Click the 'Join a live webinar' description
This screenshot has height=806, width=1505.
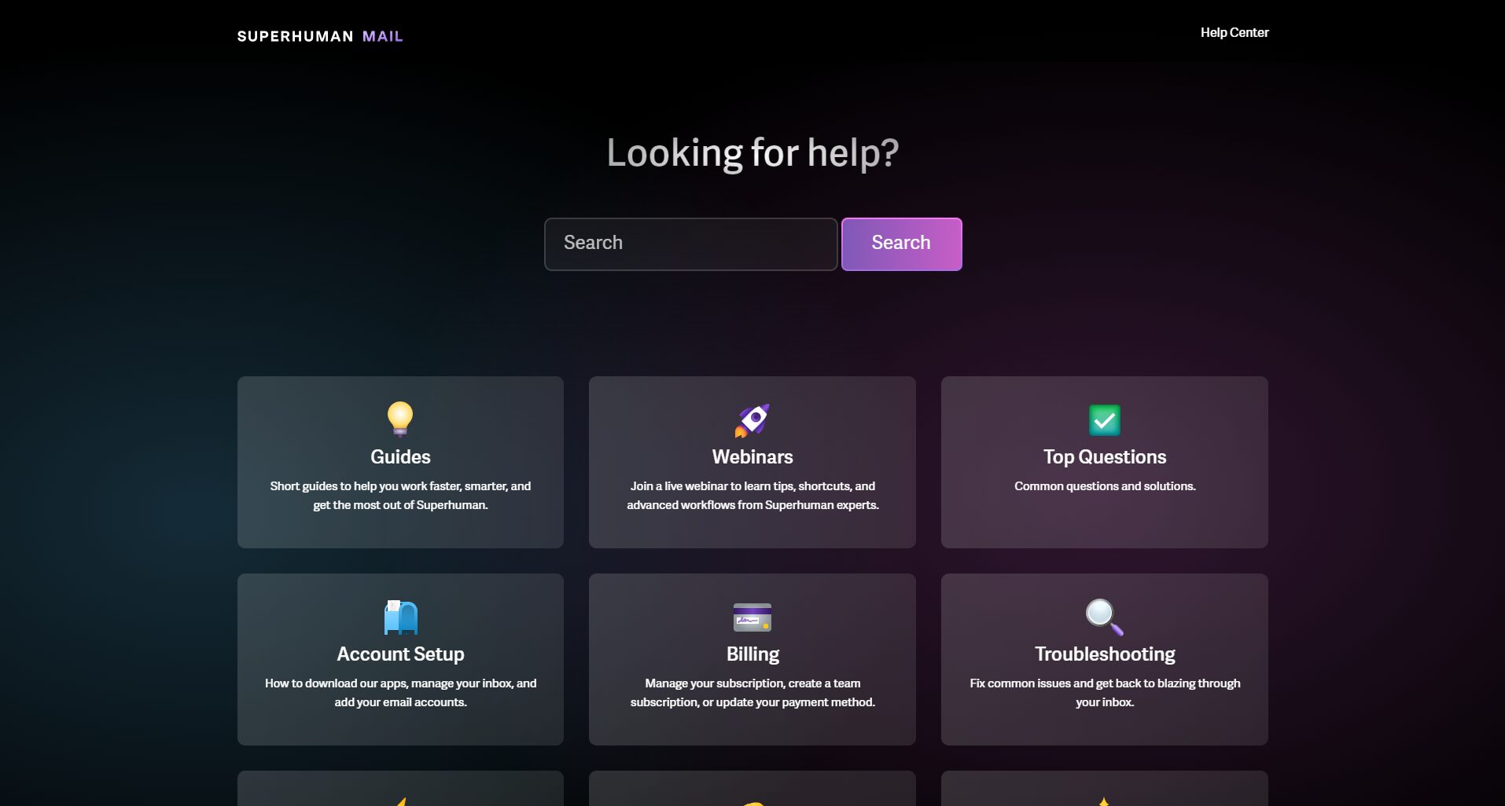pyautogui.click(x=752, y=496)
